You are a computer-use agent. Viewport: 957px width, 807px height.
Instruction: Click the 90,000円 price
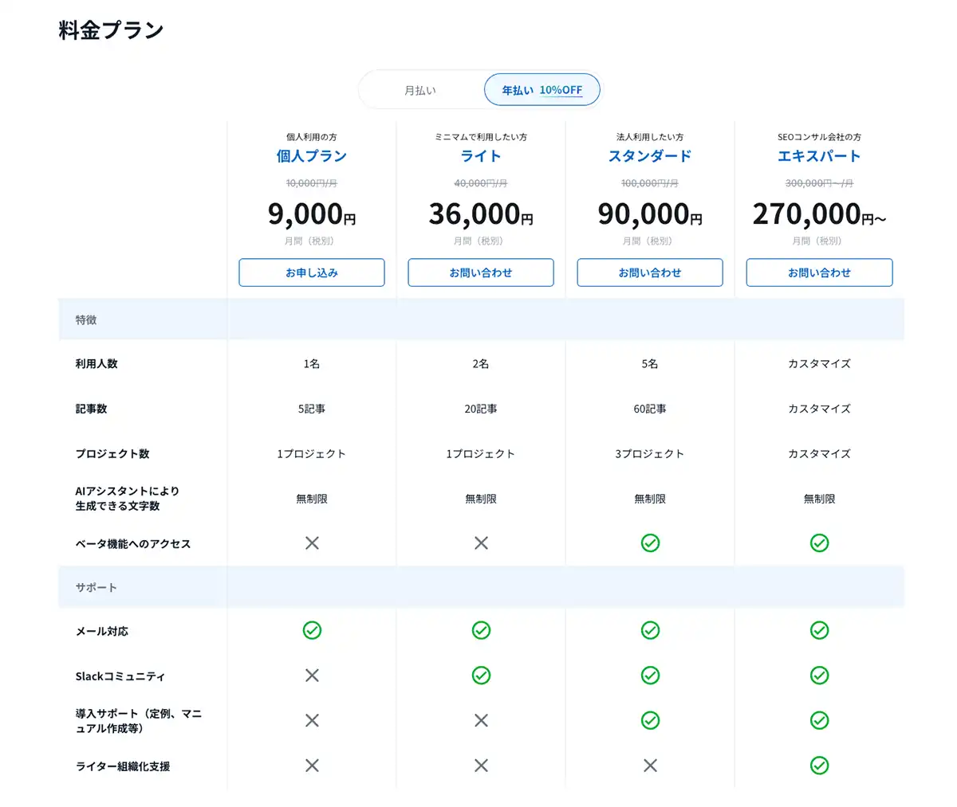coord(650,214)
